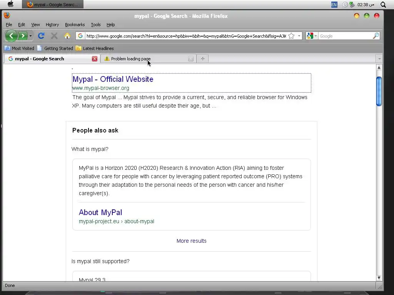Open the Getting Started bookmark
The width and height of the screenshot is (394, 295).
(x=55, y=48)
